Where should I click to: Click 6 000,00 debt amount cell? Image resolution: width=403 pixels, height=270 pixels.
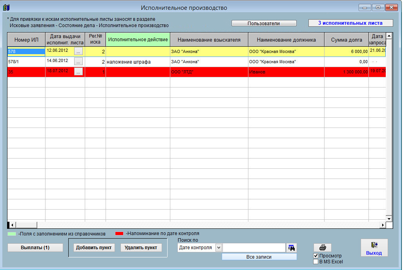click(346, 51)
